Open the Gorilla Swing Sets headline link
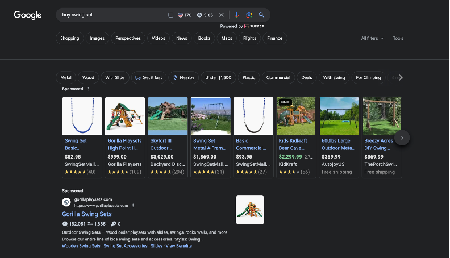 (87, 214)
